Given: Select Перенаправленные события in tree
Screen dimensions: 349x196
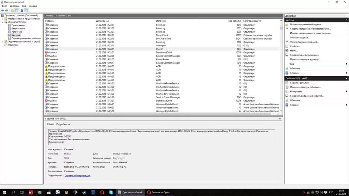Looking at the screenshot, I should click(x=26, y=38).
